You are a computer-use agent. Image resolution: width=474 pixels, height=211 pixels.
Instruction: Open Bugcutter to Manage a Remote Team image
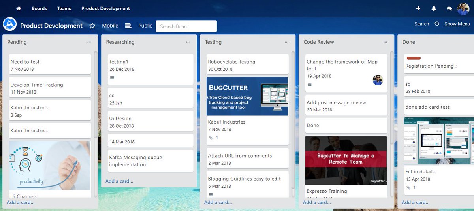346,160
